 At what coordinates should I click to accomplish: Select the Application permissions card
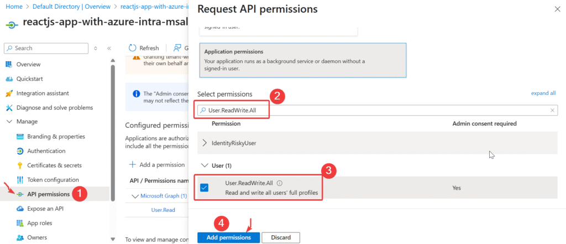pyautogui.click(x=302, y=61)
